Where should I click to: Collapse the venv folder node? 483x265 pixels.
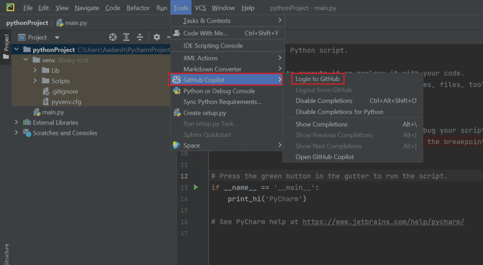26,60
